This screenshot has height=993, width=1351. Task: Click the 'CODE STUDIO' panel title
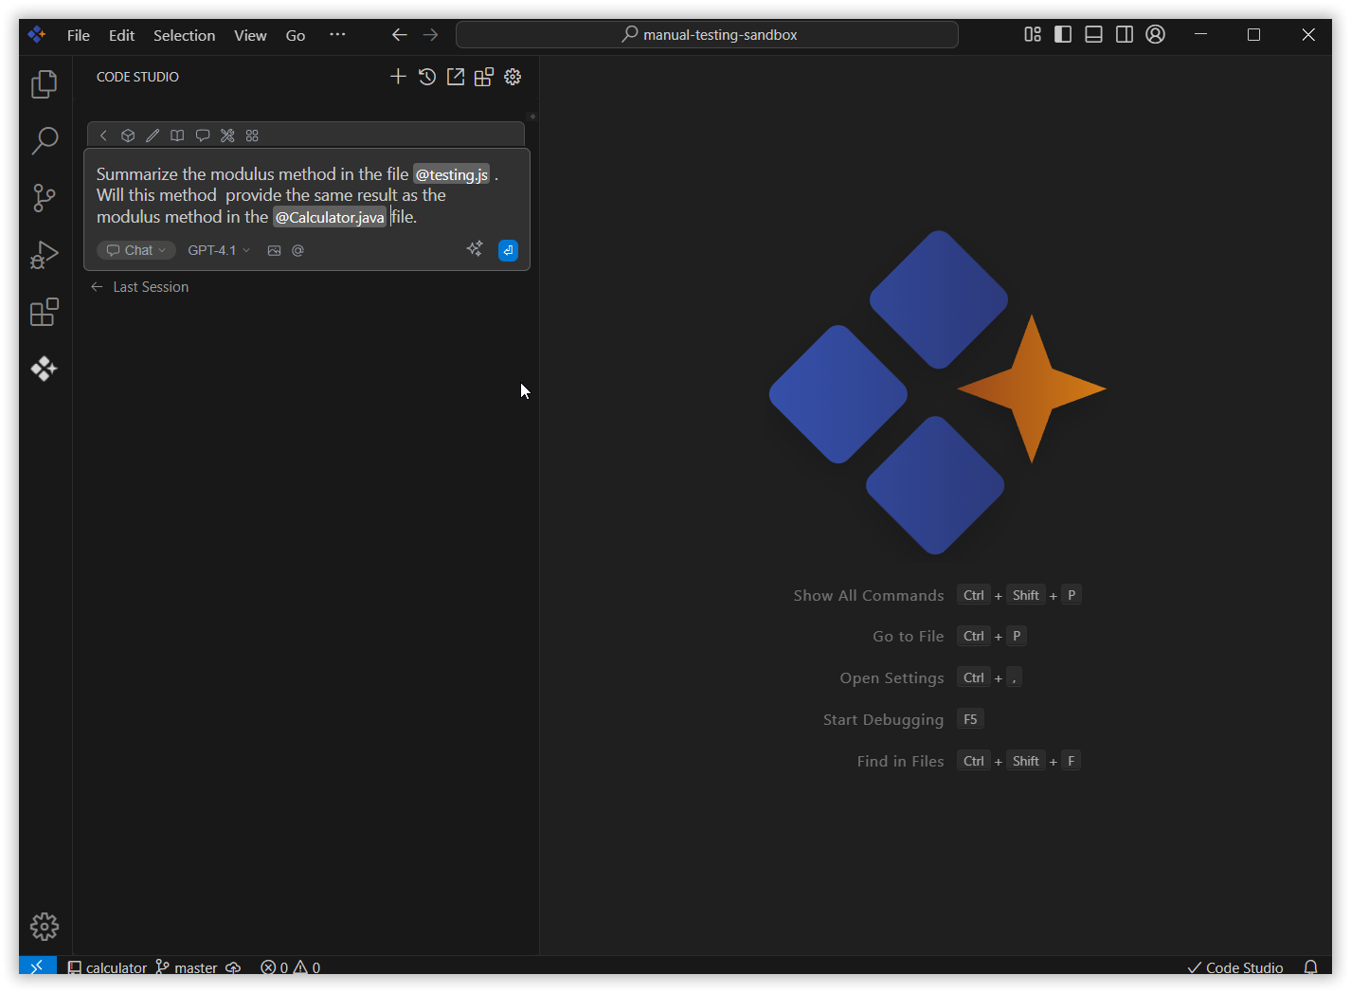137,77
